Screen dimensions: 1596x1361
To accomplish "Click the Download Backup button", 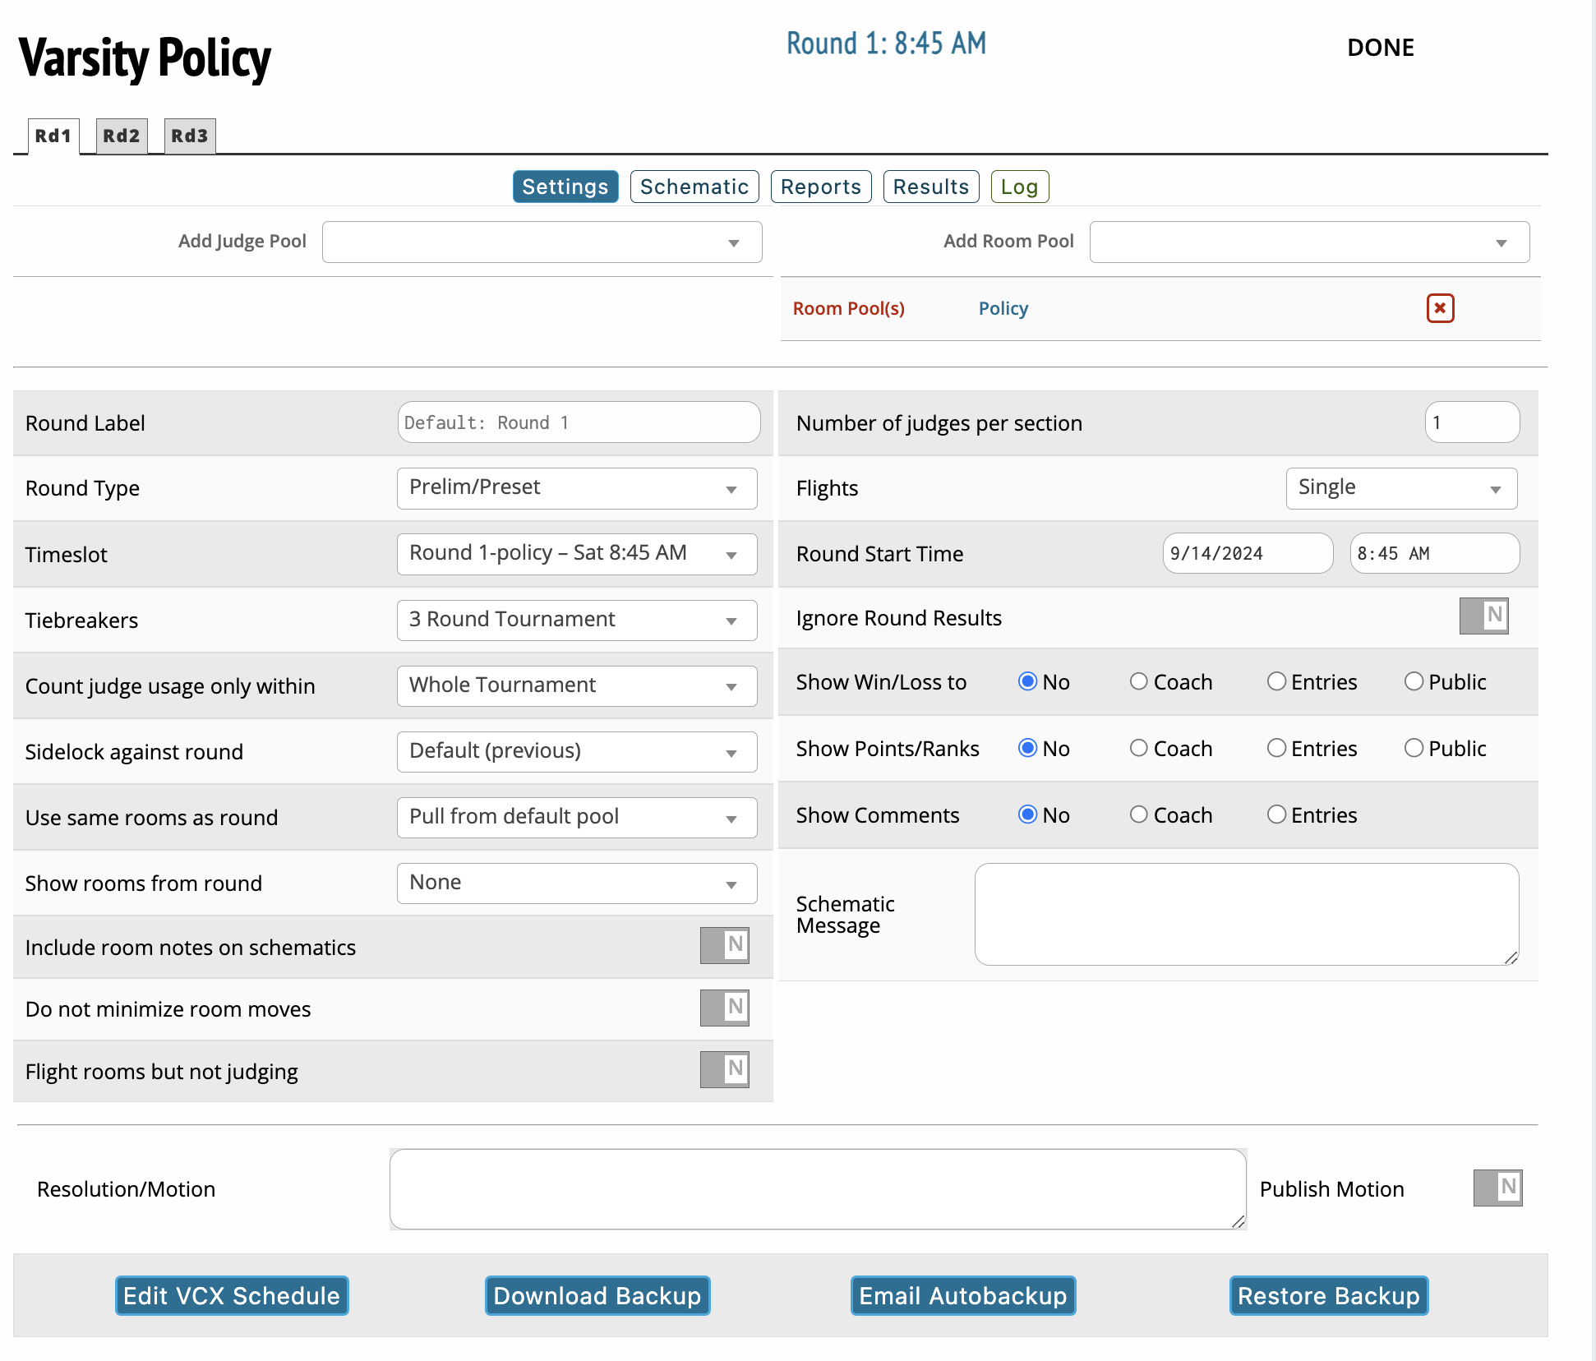I will point(597,1295).
